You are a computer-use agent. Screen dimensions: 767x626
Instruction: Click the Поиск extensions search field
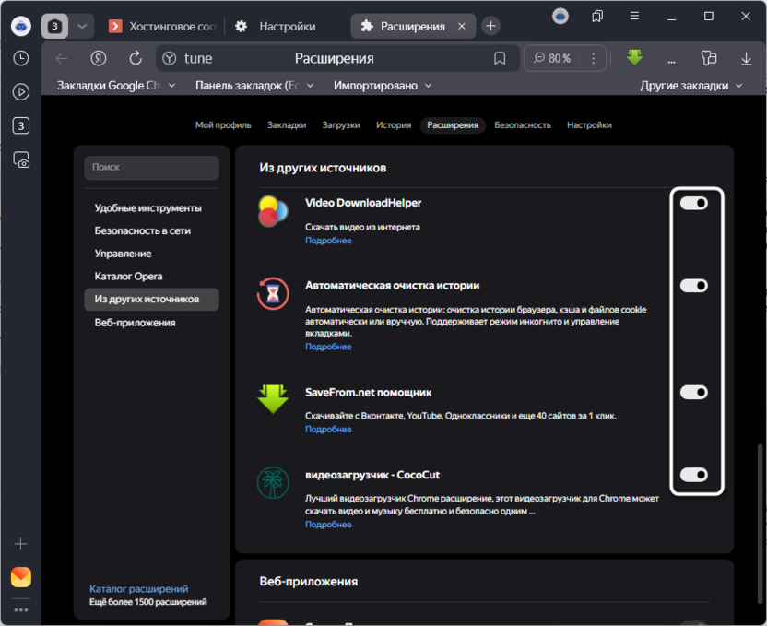[151, 168]
